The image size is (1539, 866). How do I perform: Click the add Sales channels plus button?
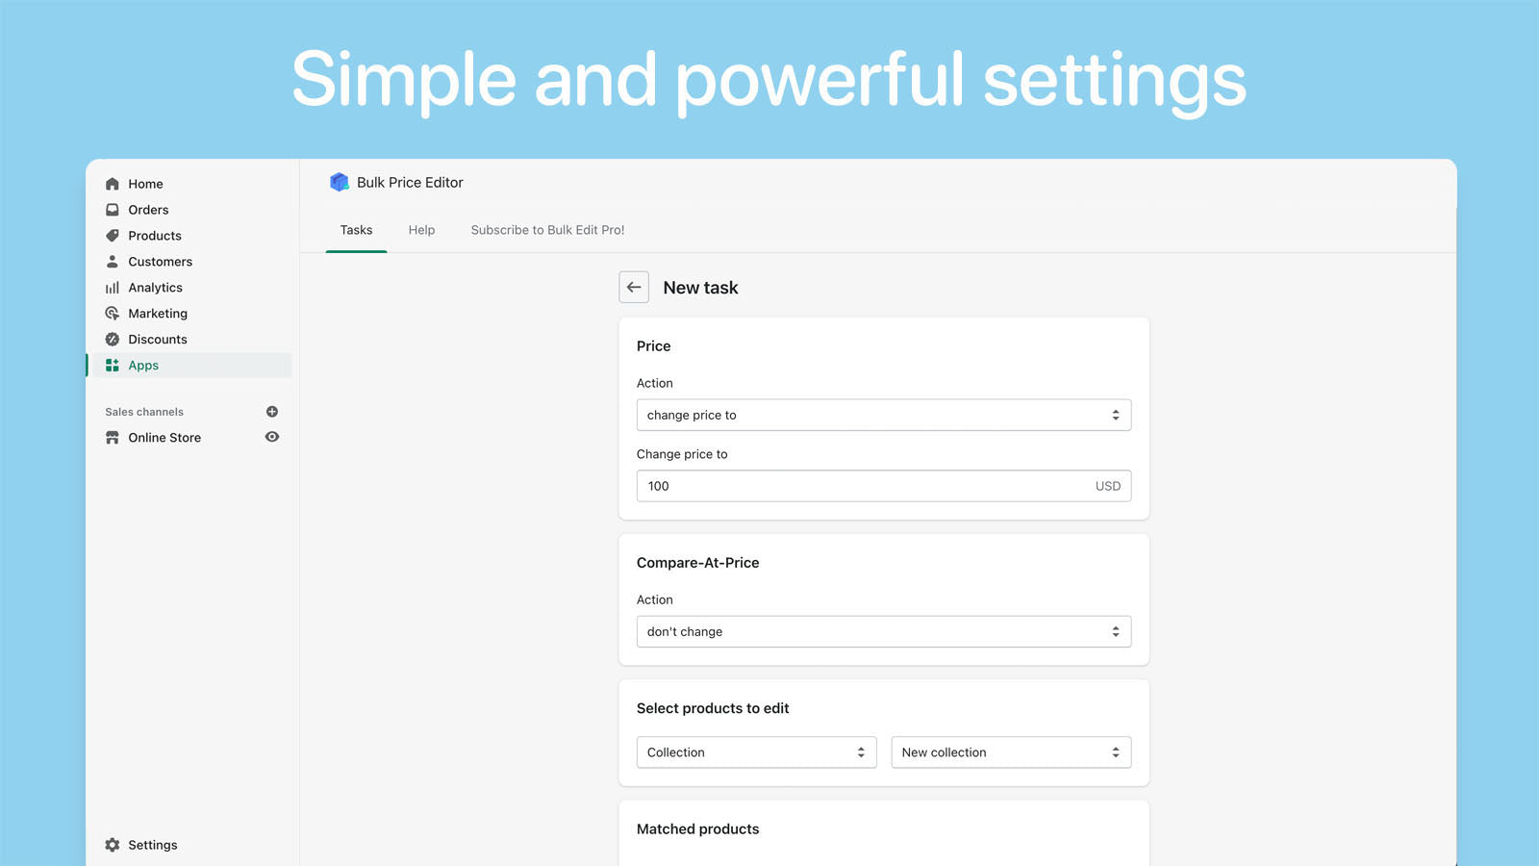(271, 411)
